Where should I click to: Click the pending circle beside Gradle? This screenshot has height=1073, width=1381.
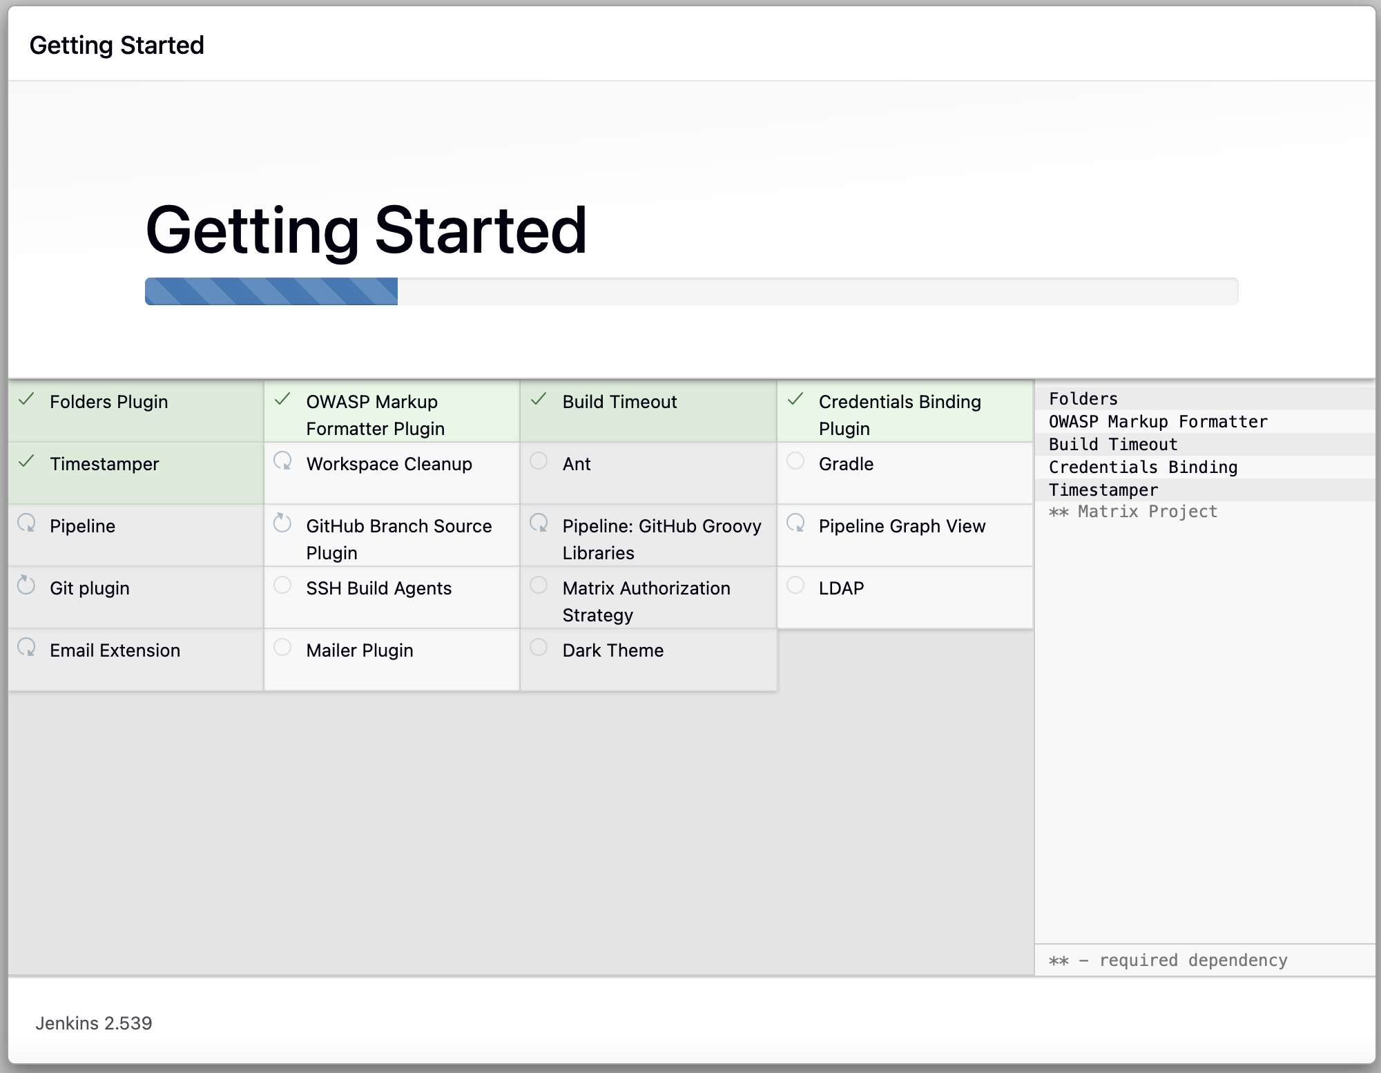[795, 461]
